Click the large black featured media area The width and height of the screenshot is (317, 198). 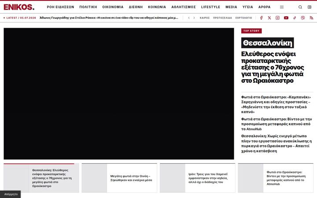tap(119, 94)
